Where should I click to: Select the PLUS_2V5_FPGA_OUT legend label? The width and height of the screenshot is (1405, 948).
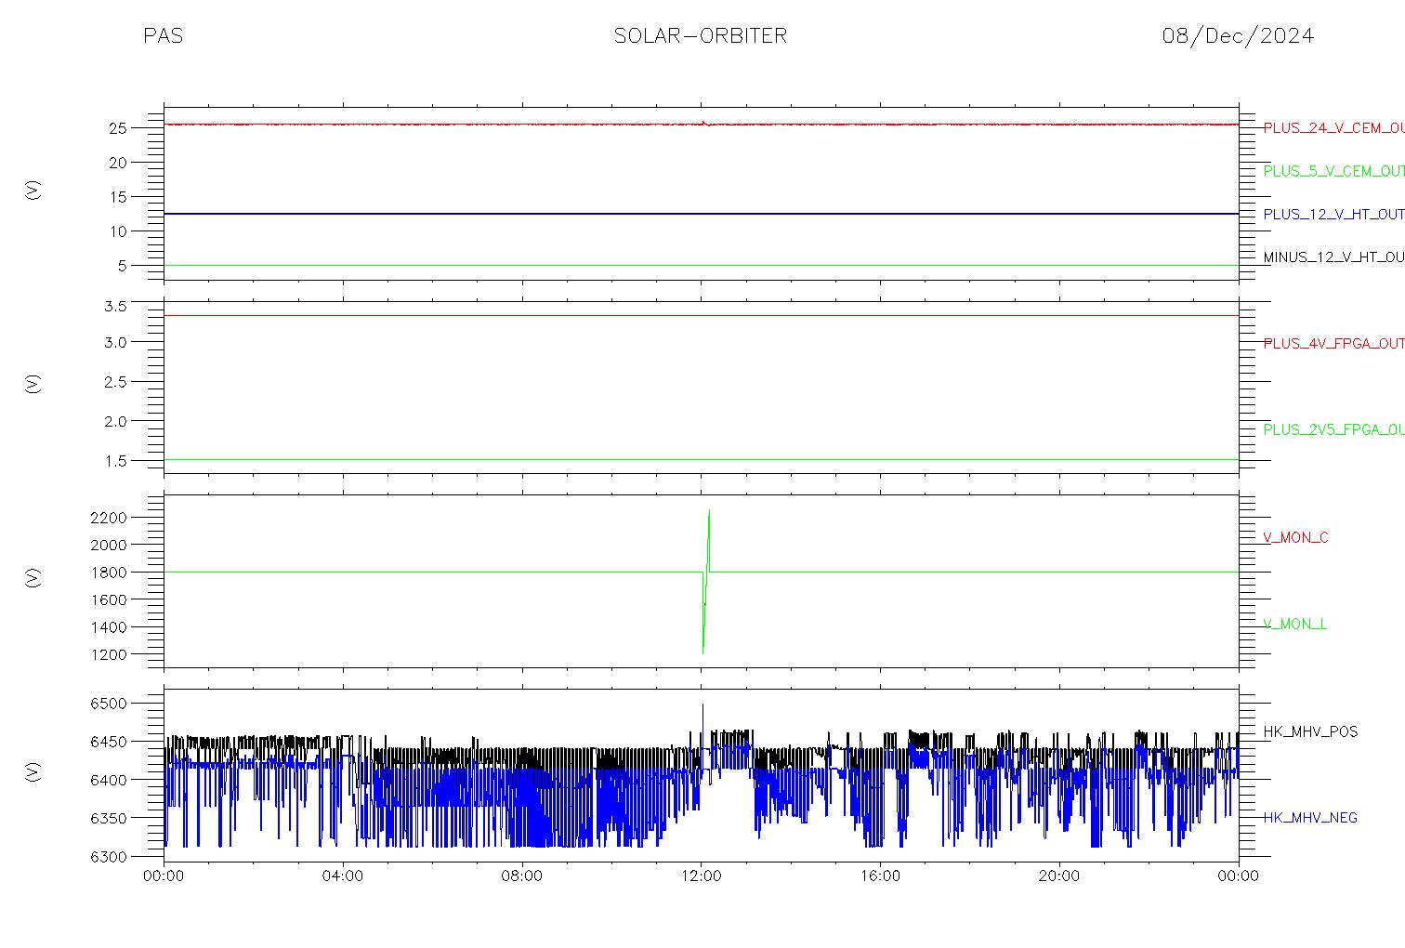pos(1333,429)
